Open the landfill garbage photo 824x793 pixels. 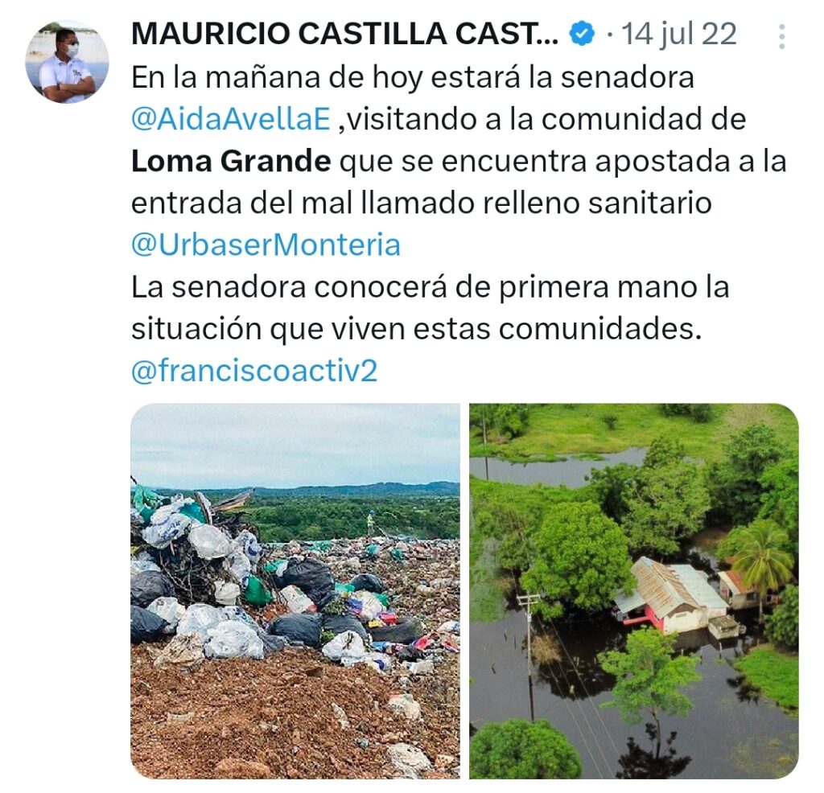tap(295, 591)
